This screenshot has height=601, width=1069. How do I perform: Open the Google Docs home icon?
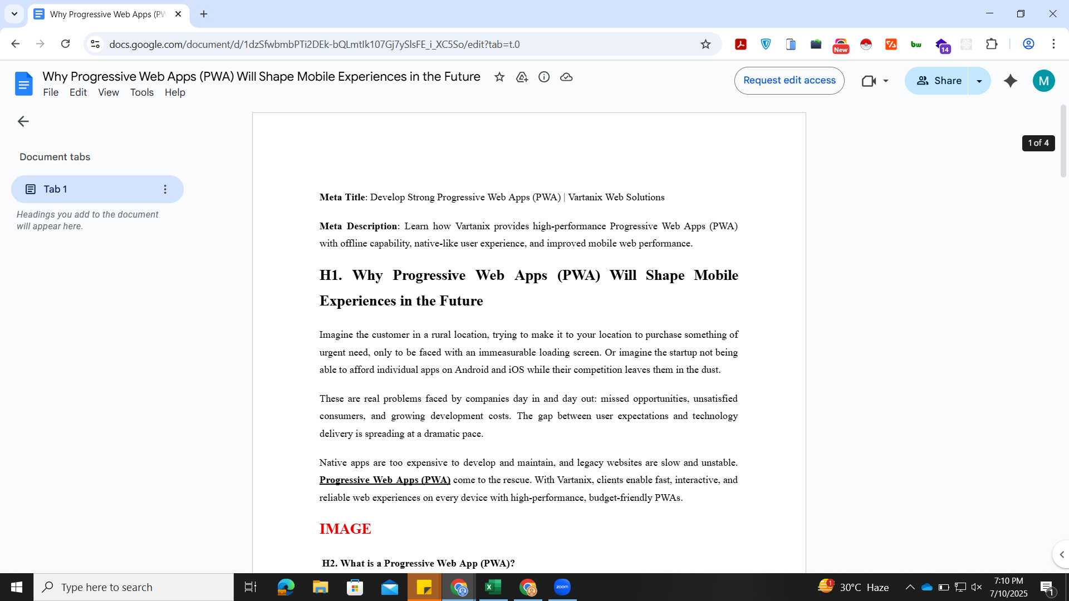23,84
